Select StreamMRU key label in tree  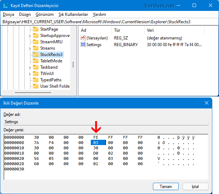coord(51,42)
